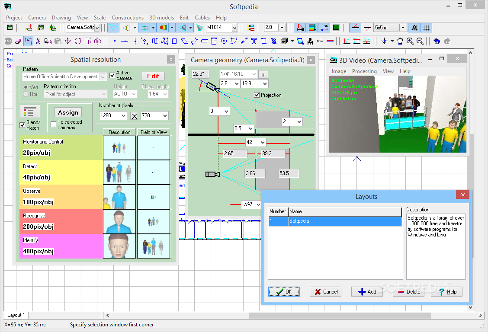Screen dimensions: 488x332
Task: Click the stop sign icon
Action: 8,41
